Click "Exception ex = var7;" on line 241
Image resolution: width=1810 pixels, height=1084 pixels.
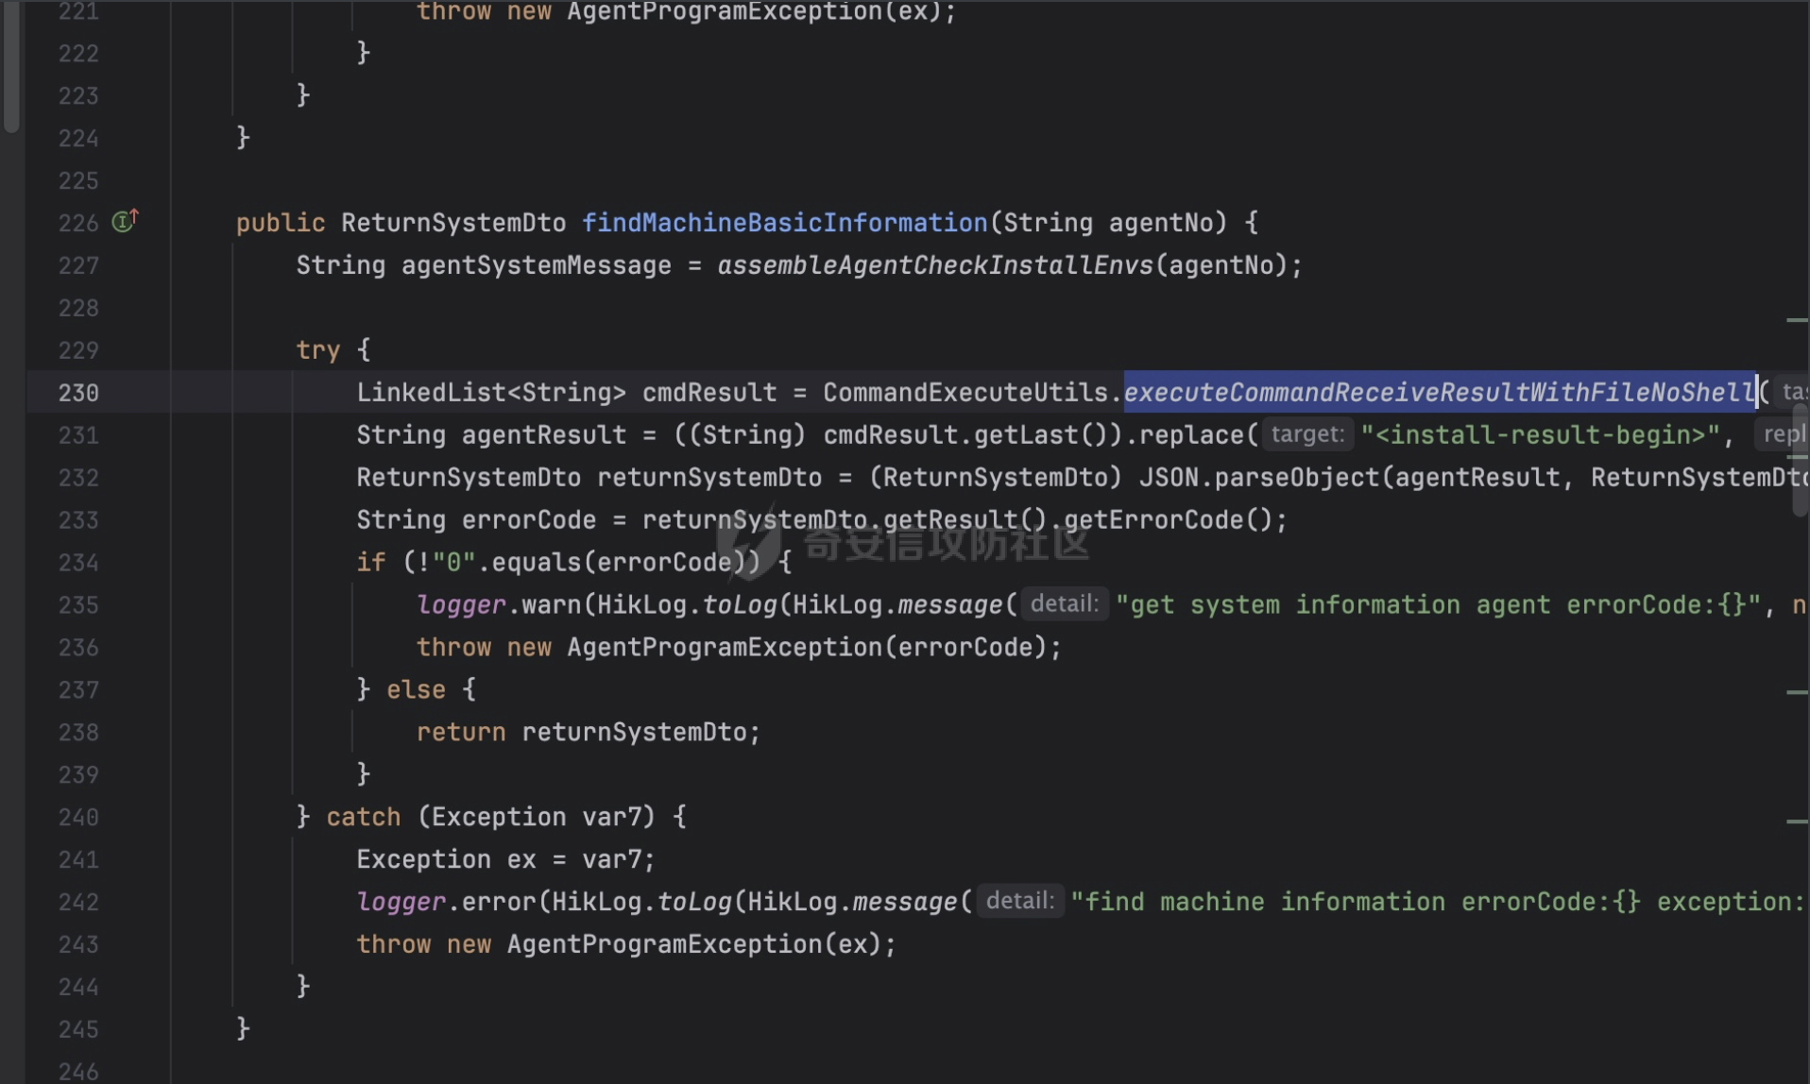coord(505,859)
